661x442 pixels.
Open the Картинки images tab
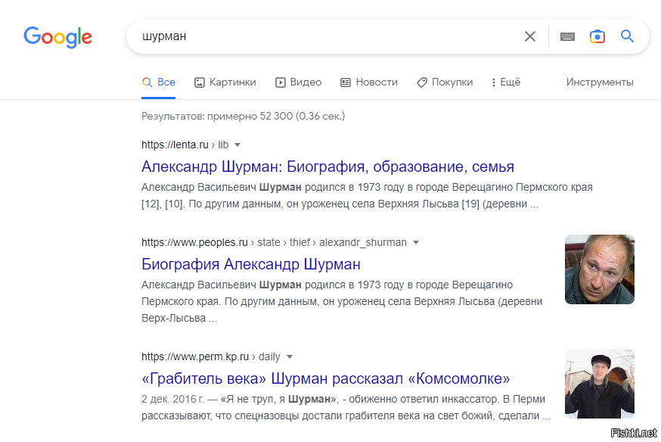click(225, 82)
